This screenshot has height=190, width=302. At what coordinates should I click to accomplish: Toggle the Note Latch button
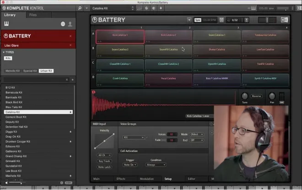[104, 167]
